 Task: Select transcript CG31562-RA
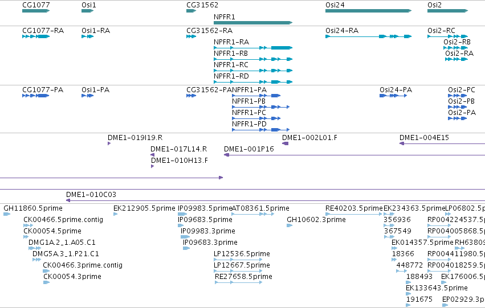point(191,36)
